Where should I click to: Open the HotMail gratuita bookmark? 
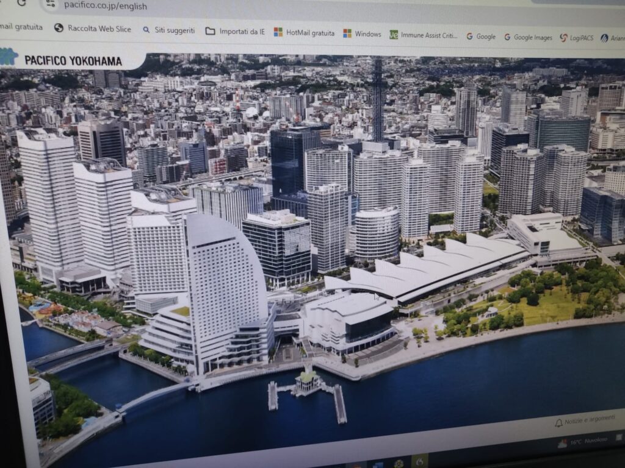coord(304,33)
